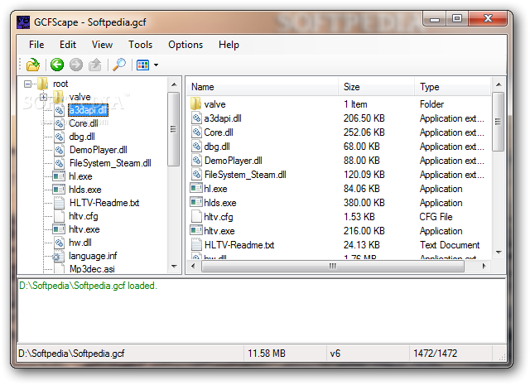Click hl.exe icon in file list
The image size is (530, 385).
[x=196, y=188]
